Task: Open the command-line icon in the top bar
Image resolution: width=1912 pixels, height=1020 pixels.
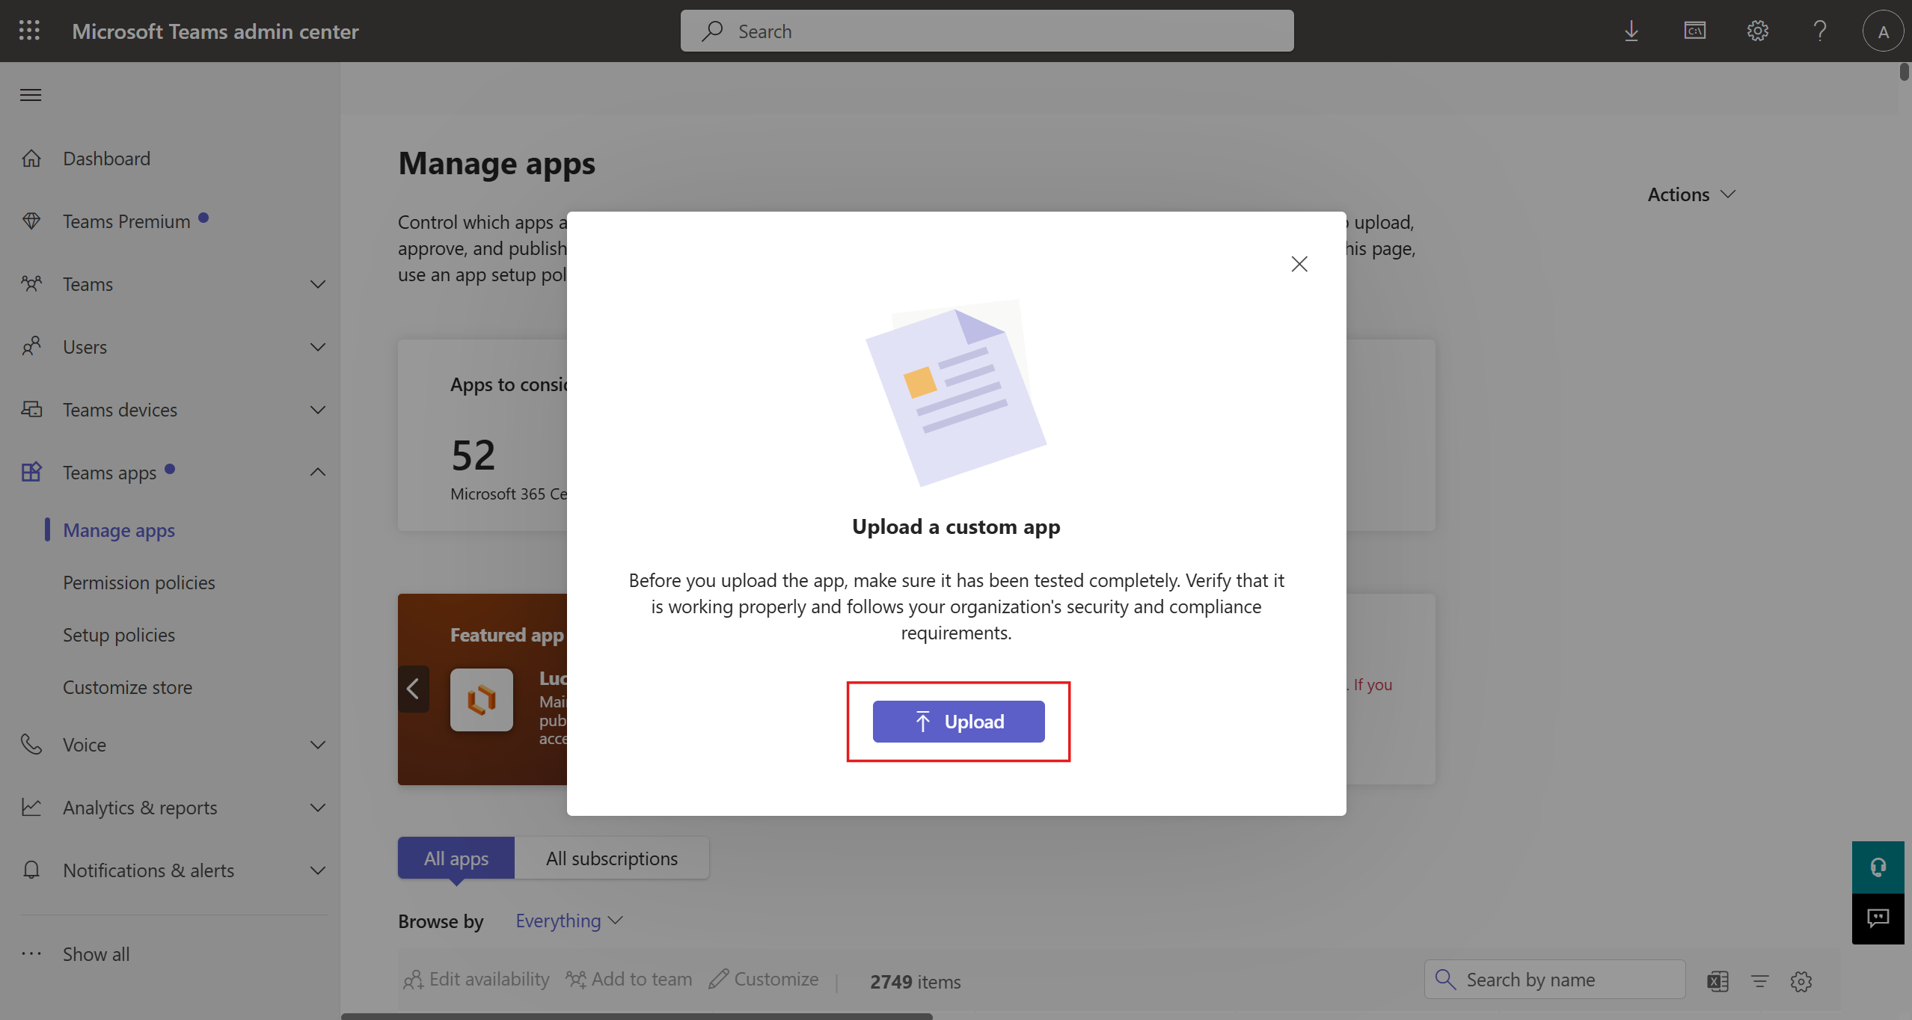Action: click(x=1694, y=31)
